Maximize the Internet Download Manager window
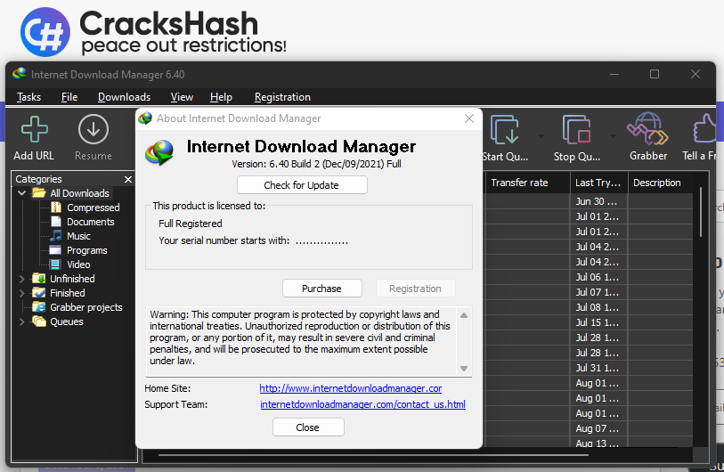Viewport: 724px width, 472px height. (x=655, y=74)
